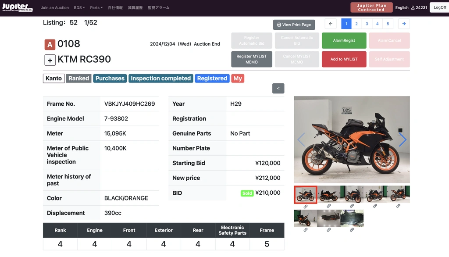The image size is (449, 257).
Task: Click Cancel Automatic Bid button
Action: click(x=297, y=40)
